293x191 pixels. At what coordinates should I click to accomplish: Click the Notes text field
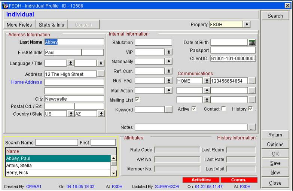coord(191,127)
